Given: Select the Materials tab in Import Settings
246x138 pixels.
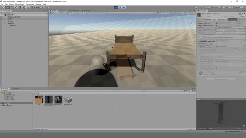Looking at the screenshot, I should click(233, 20).
